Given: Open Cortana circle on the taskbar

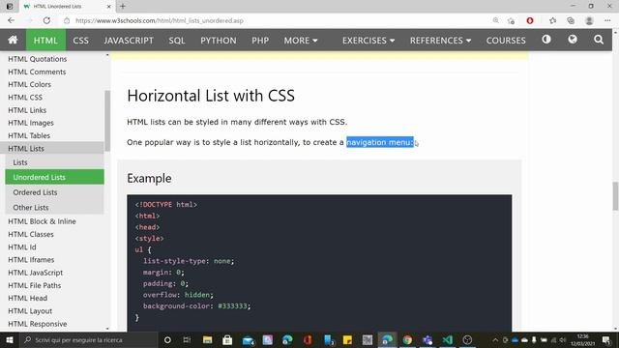Looking at the screenshot, I should [x=167, y=339].
